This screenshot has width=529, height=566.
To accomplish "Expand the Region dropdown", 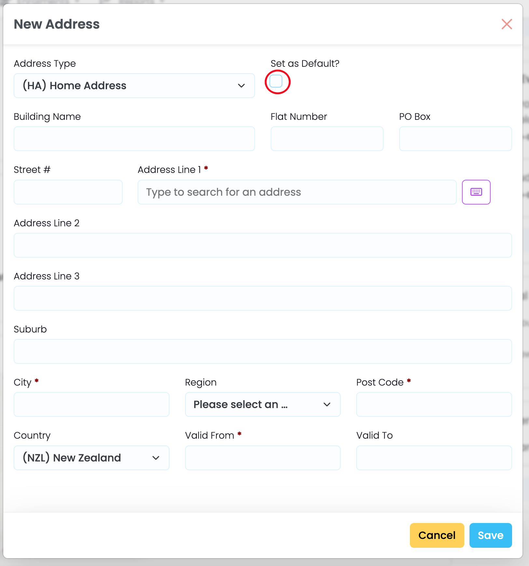I will coord(263,404).
